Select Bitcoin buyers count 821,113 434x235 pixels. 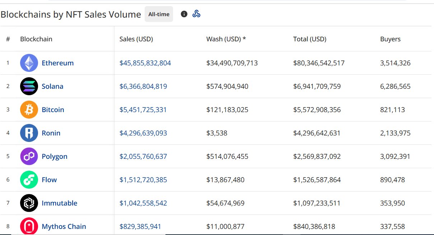click(392, 110)
